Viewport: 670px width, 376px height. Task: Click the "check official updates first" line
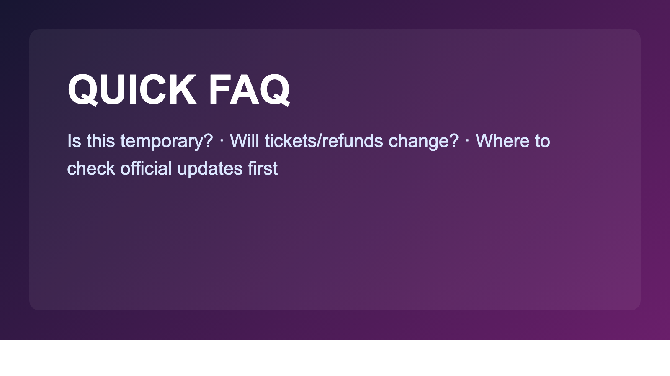tap(172, 169)
